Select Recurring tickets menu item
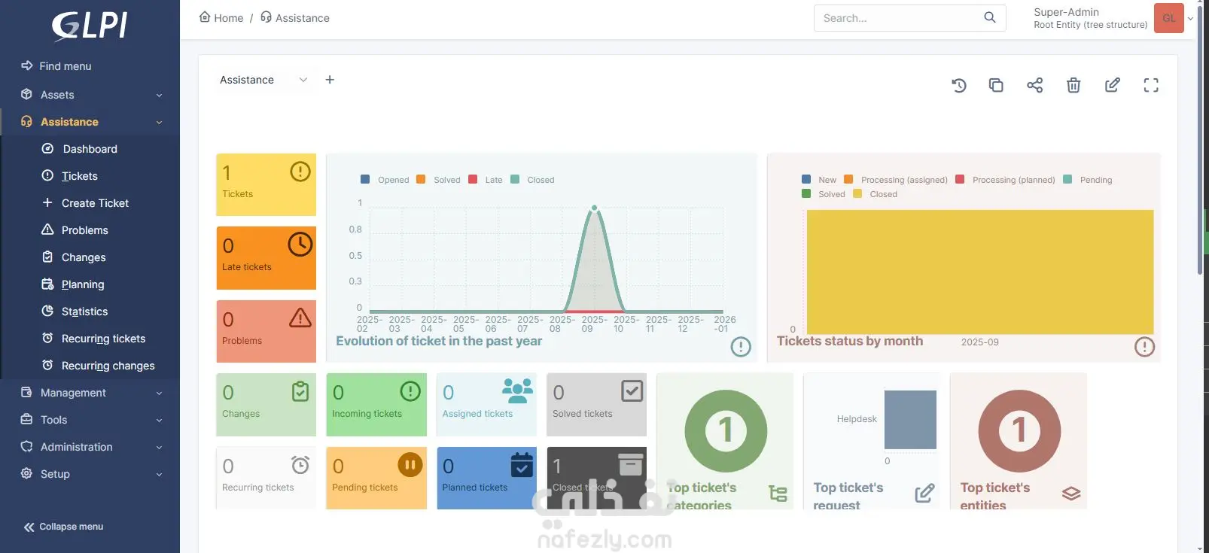Viewport: 1209px width, 553px height. 103,339
